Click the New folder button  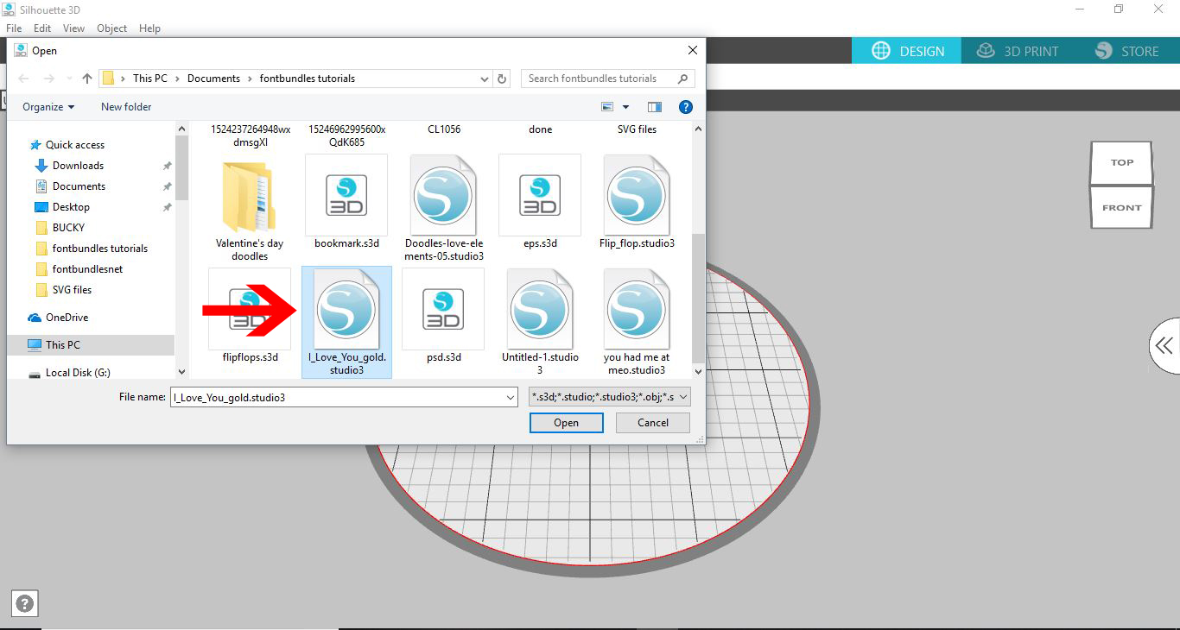tap(126, 107)
